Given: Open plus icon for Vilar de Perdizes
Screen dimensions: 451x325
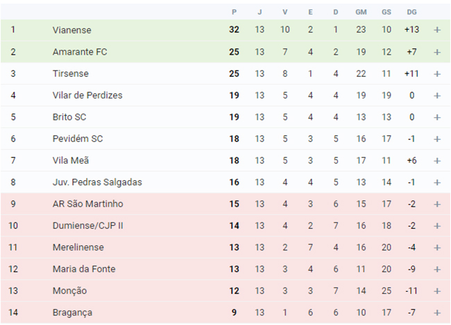Looking at the screenshot, I should 437,96.
